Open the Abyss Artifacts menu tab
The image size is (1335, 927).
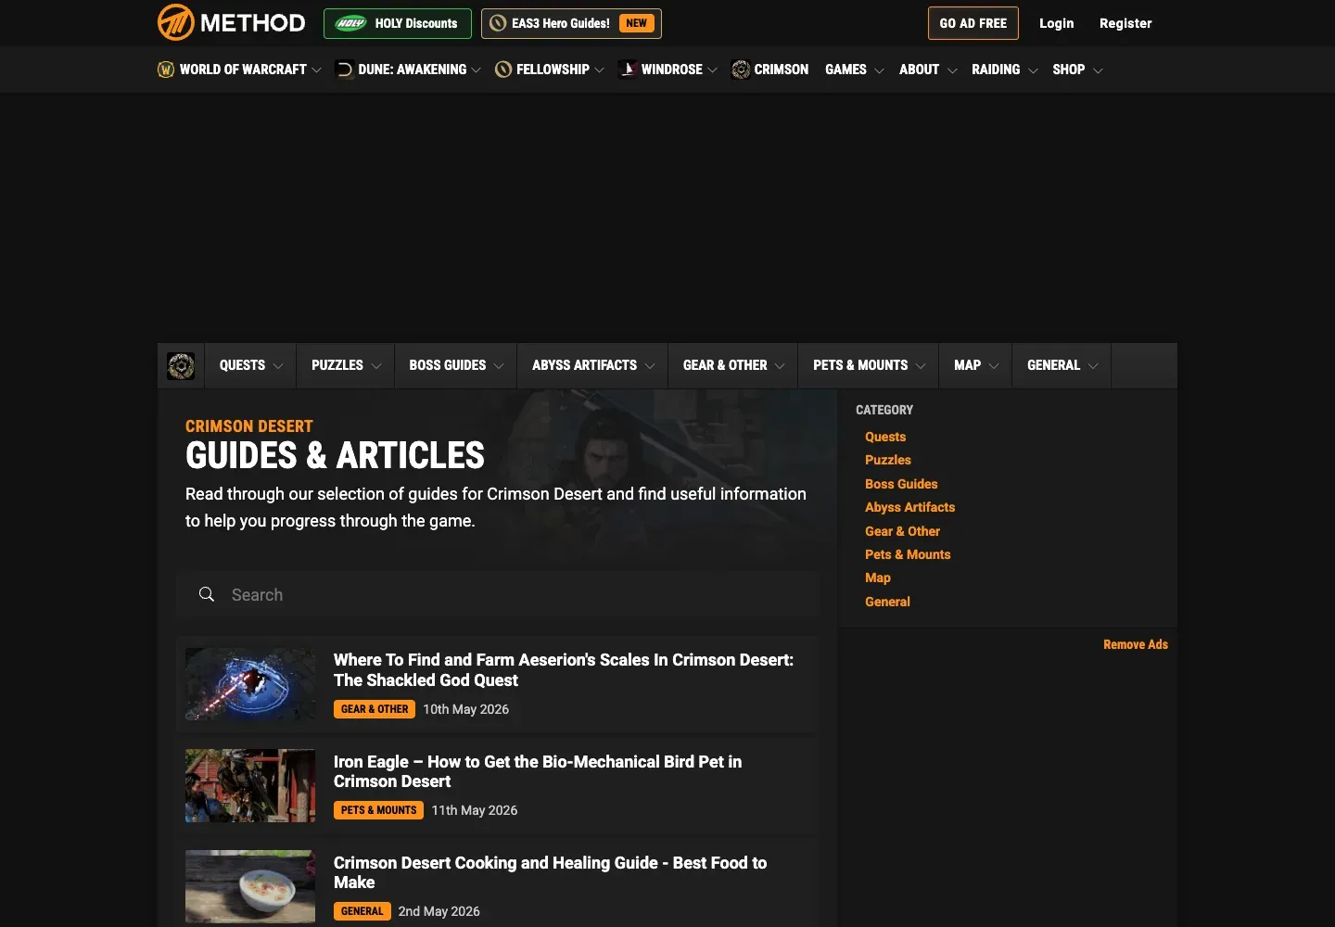coord(593,365)
